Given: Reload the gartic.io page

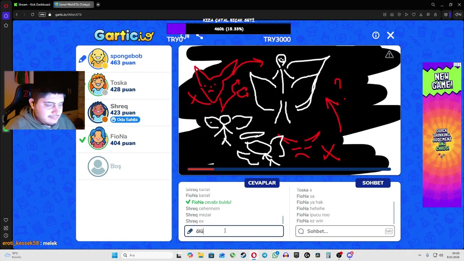Looking at the screenshot, I should pos(33,14).
